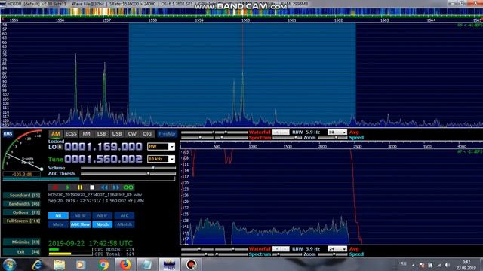Select FM demodulation mode
Viewport: 483px width, 271px height.
(86, 134)
